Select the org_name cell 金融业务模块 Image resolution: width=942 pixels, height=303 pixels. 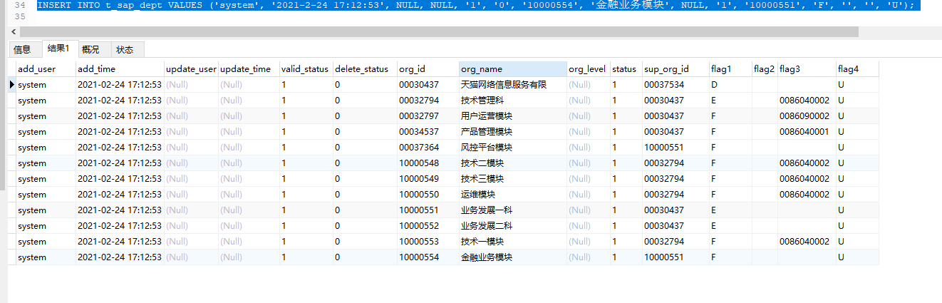point(513,257)
